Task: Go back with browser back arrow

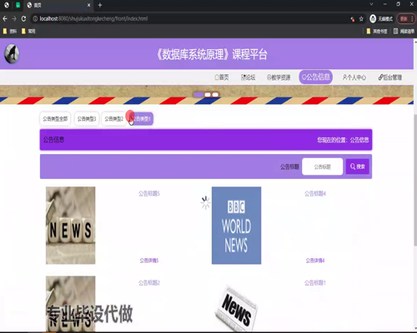Action: click(5, 18)
